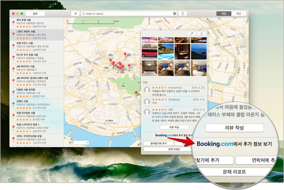Click the 리뷰 작성 button in popup
The height and width of the screenshot is (190, 284).
[174, 127]
